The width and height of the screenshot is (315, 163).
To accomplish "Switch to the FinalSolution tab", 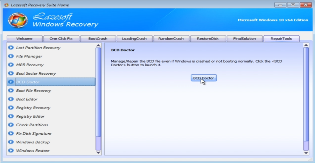I will coord(245,39).
